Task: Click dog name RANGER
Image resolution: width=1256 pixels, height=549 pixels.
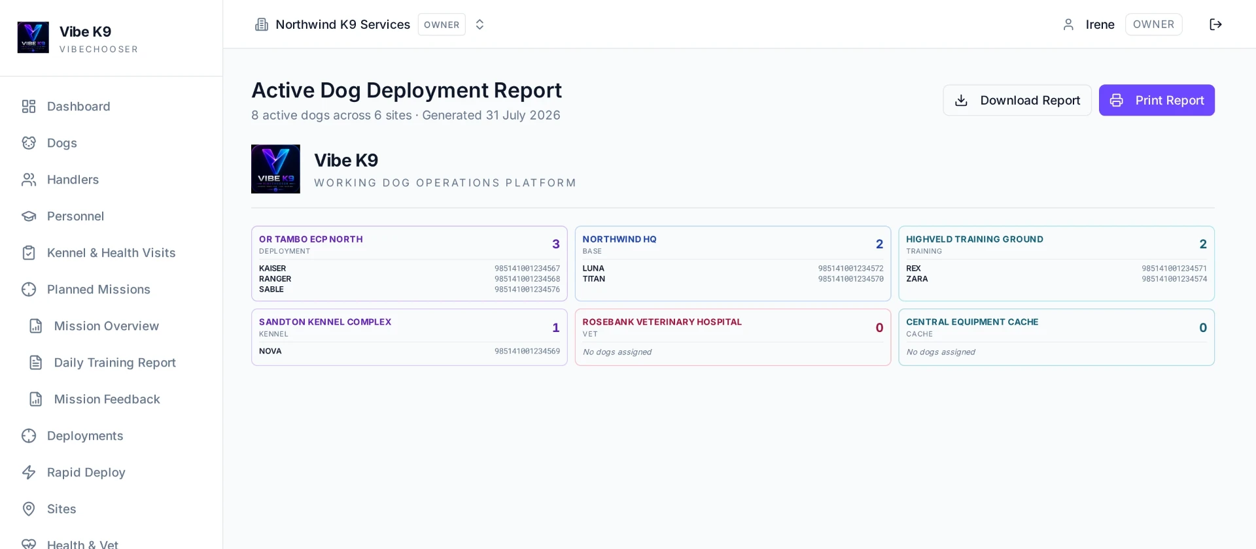Action: click(275, 279)
